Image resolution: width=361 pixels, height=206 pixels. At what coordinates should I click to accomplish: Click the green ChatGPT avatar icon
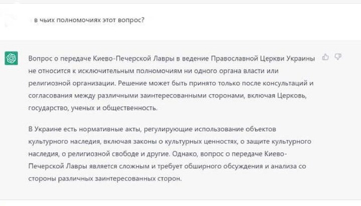[x=11, y=58]
